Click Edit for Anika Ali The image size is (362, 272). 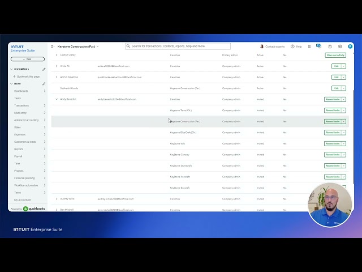[337, 66]
